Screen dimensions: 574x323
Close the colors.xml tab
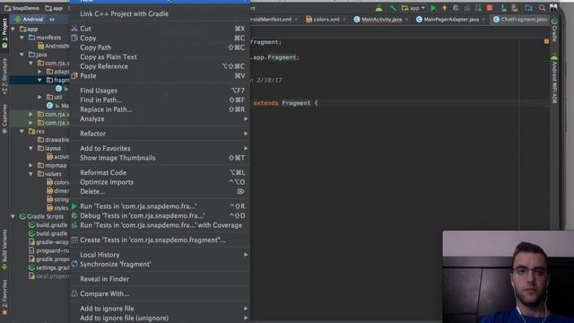[344, 20]
